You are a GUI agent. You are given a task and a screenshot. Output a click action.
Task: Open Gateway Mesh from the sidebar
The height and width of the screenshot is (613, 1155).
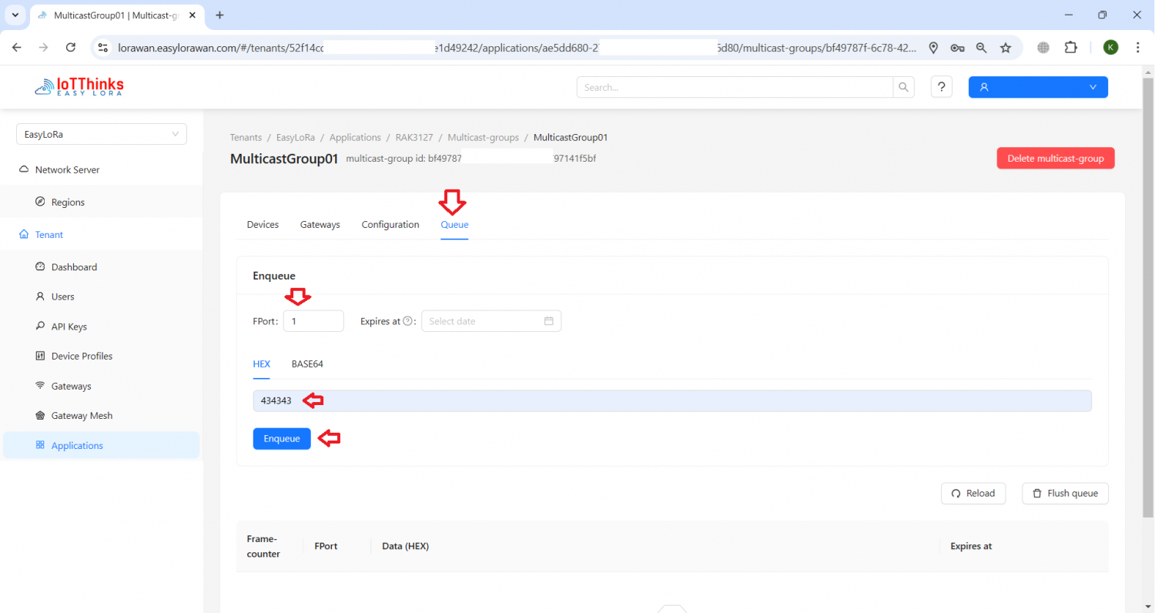click(39, 415)
